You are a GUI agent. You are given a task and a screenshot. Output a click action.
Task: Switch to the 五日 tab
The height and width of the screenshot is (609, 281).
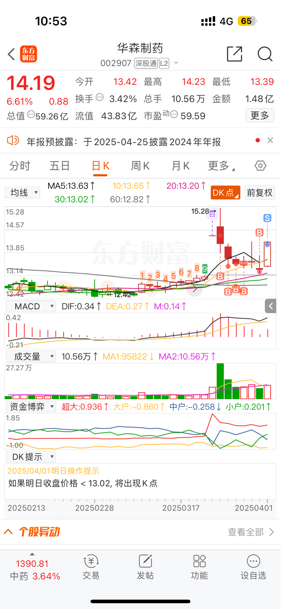point(60,166)
